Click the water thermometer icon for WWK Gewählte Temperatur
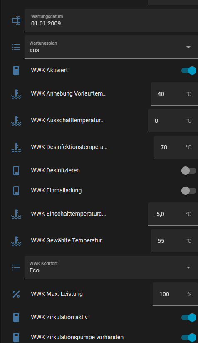Viewport: 198px width, 343px height. click(16, 241)
